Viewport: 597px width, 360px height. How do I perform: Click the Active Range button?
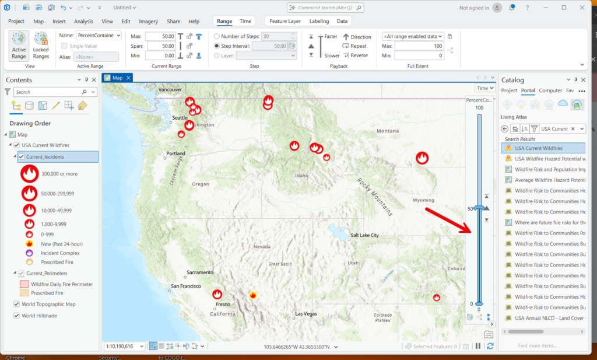click(19, 46)
